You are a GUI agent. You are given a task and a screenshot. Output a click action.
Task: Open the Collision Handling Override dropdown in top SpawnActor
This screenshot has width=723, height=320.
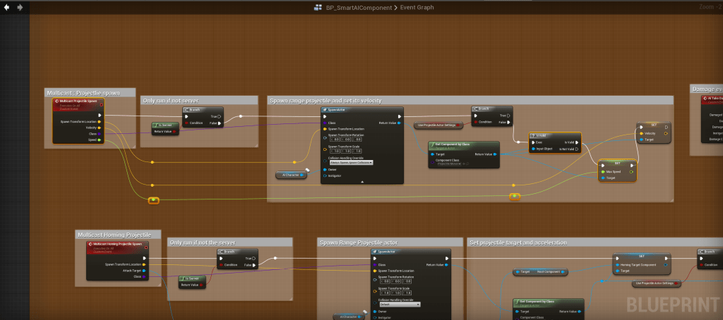point(350,162)
